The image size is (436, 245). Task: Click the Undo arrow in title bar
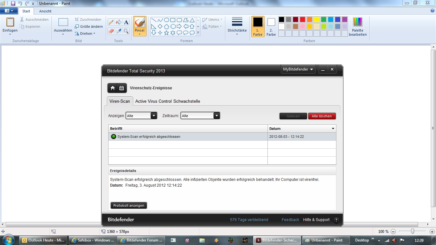click(x=20, y=4)
